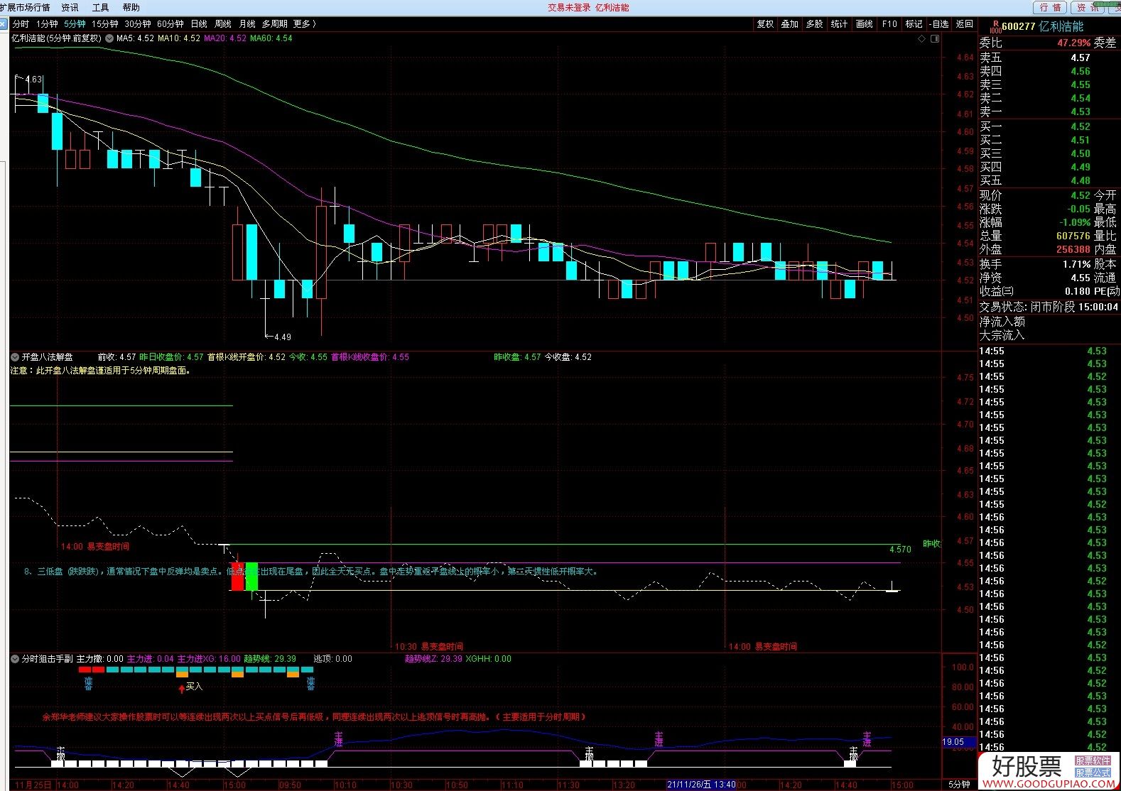Image resolution: width=1121 pixels, height=791 pixels.
Task: Click the diamond icon above the price axis
Action: tap(922, 39)
